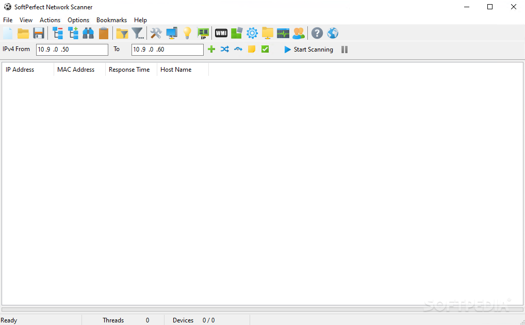Click the Devices 0 / 0 status entry
The width and height of the screenshot is (525, 325).
coord(193,320)
